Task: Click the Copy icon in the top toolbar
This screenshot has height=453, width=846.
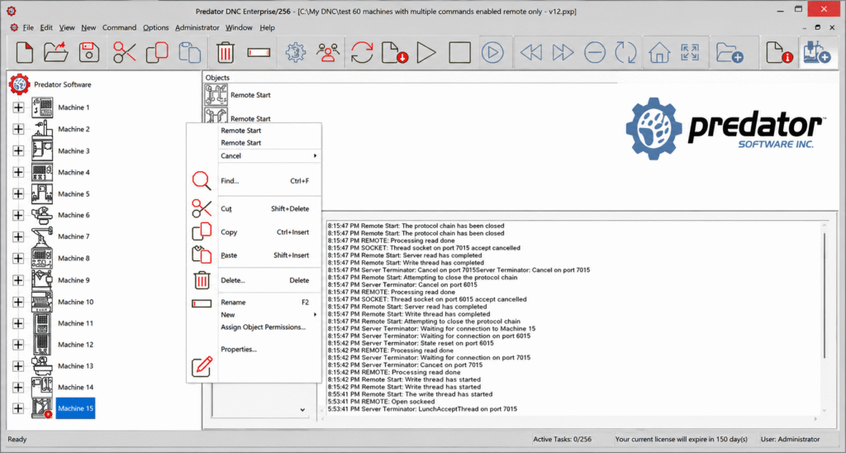Action: (157, 53)
